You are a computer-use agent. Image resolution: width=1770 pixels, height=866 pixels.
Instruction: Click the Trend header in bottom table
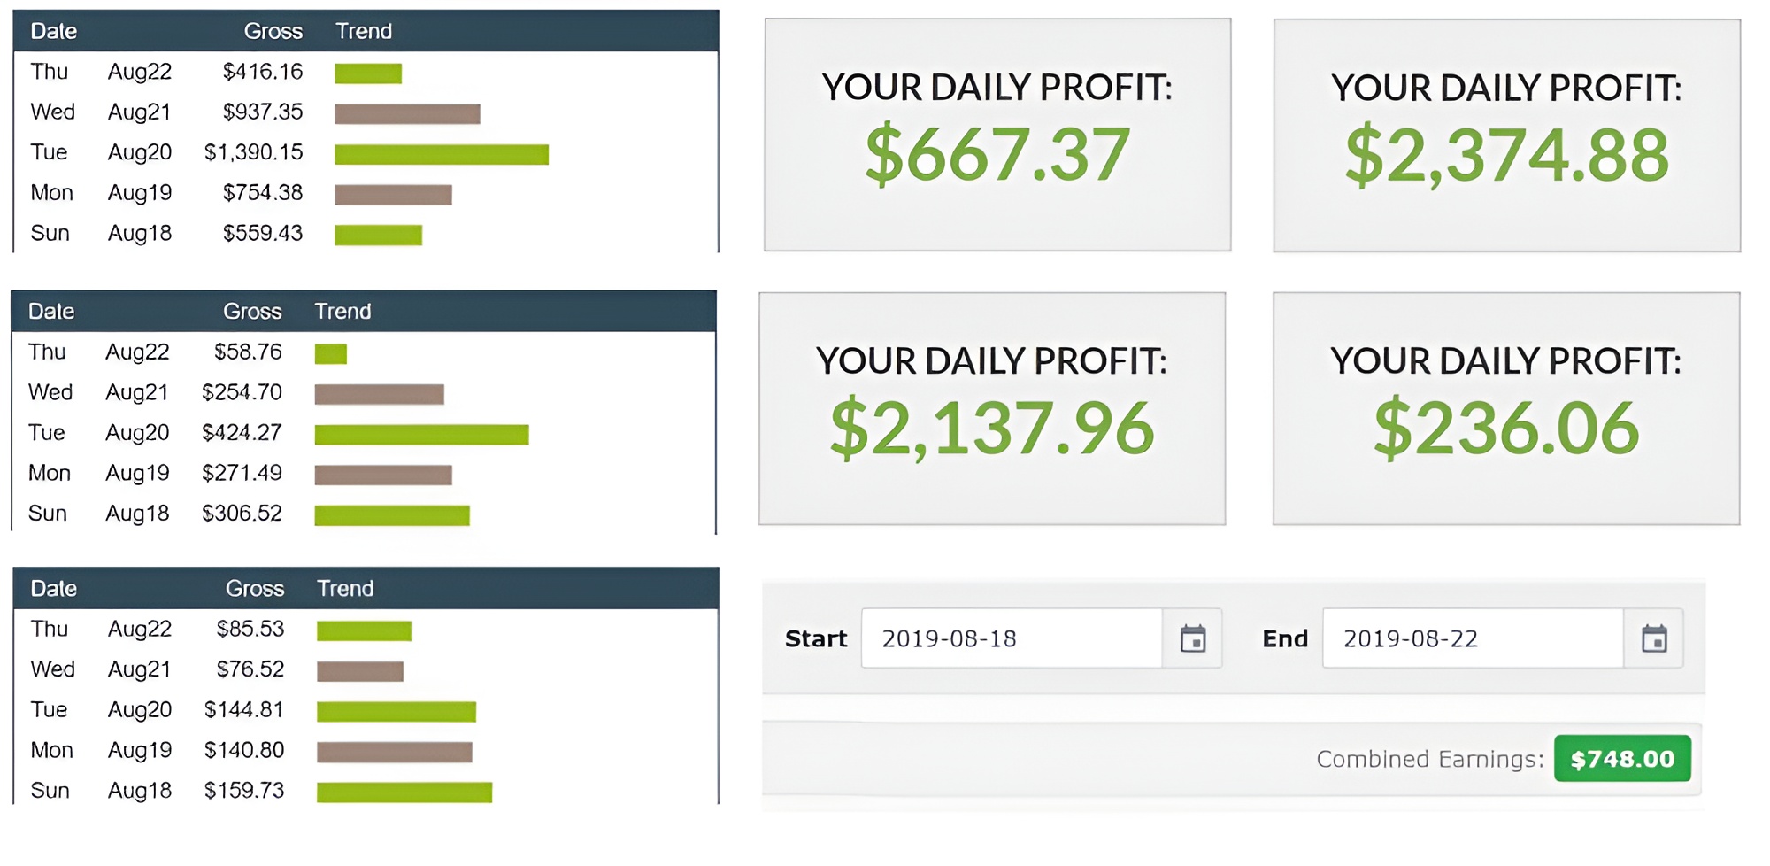click(x=345, y=589)
